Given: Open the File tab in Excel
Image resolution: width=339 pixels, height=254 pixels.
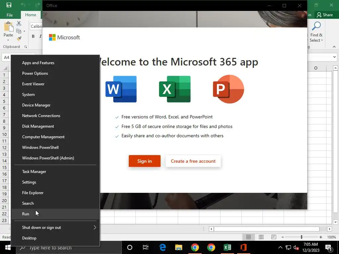Looking at the screenshot, I should [10, 15].
